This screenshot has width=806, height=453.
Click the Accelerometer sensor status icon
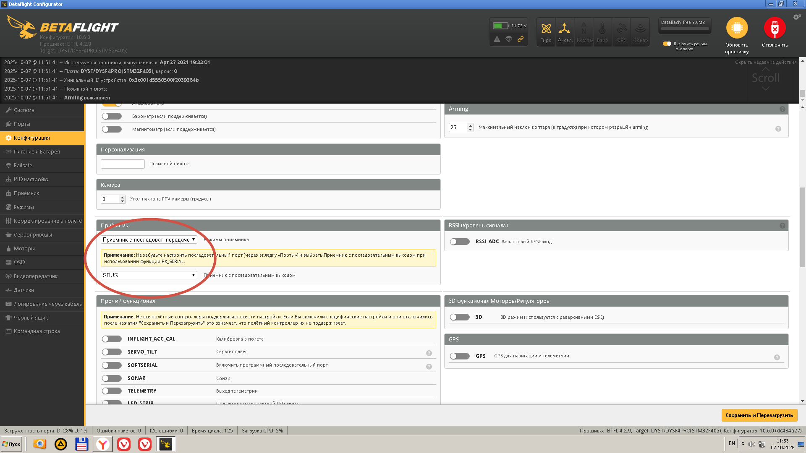pos(564,29)
